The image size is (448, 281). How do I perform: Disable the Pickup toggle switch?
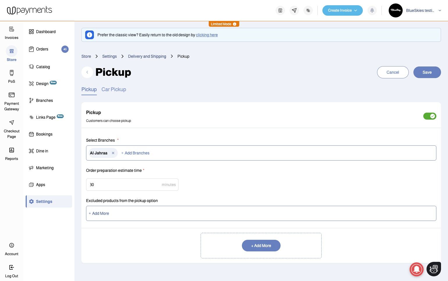[429, 116]
